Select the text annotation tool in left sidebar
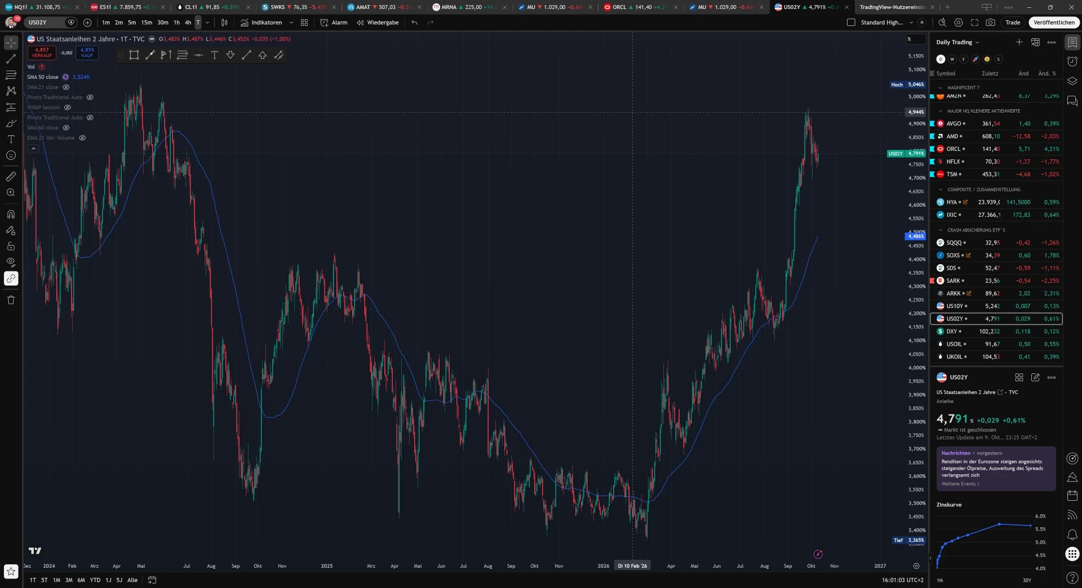 pyautogui.click(x=11, y=139)
